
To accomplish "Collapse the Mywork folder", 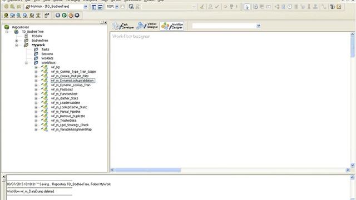I will (x=17, y=45).
